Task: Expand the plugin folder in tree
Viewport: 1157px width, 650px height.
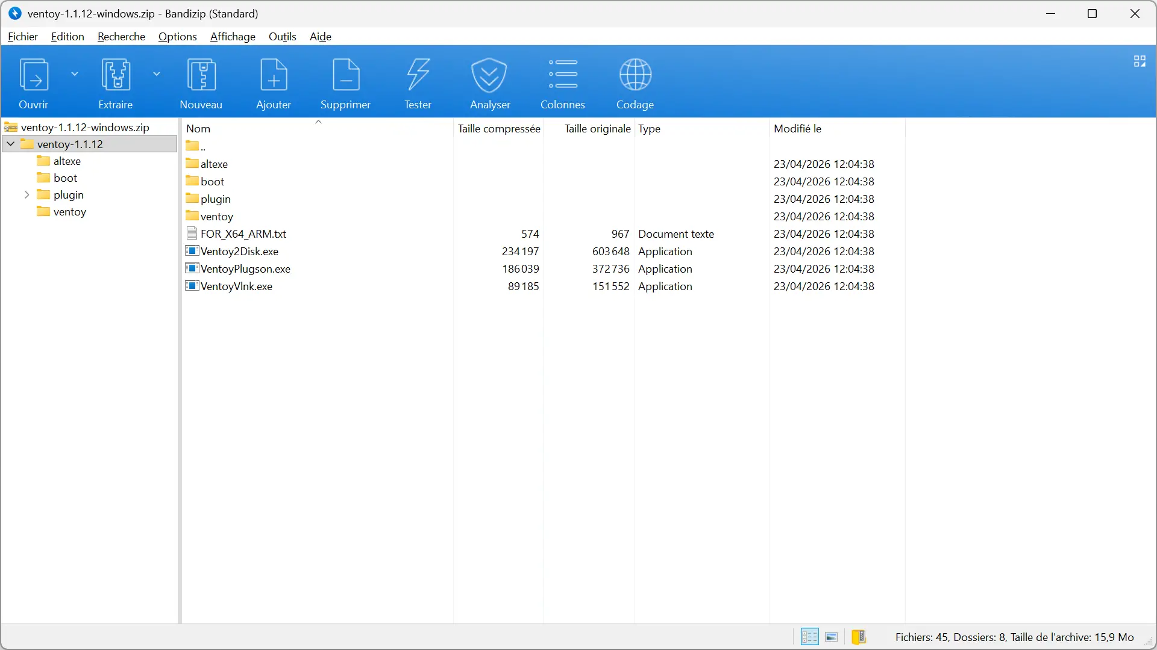Action: pos(27,195)
